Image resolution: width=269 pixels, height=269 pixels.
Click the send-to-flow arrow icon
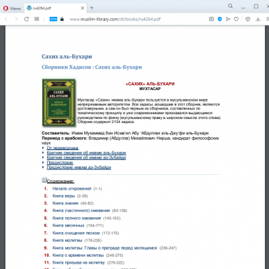pos(228,20)
